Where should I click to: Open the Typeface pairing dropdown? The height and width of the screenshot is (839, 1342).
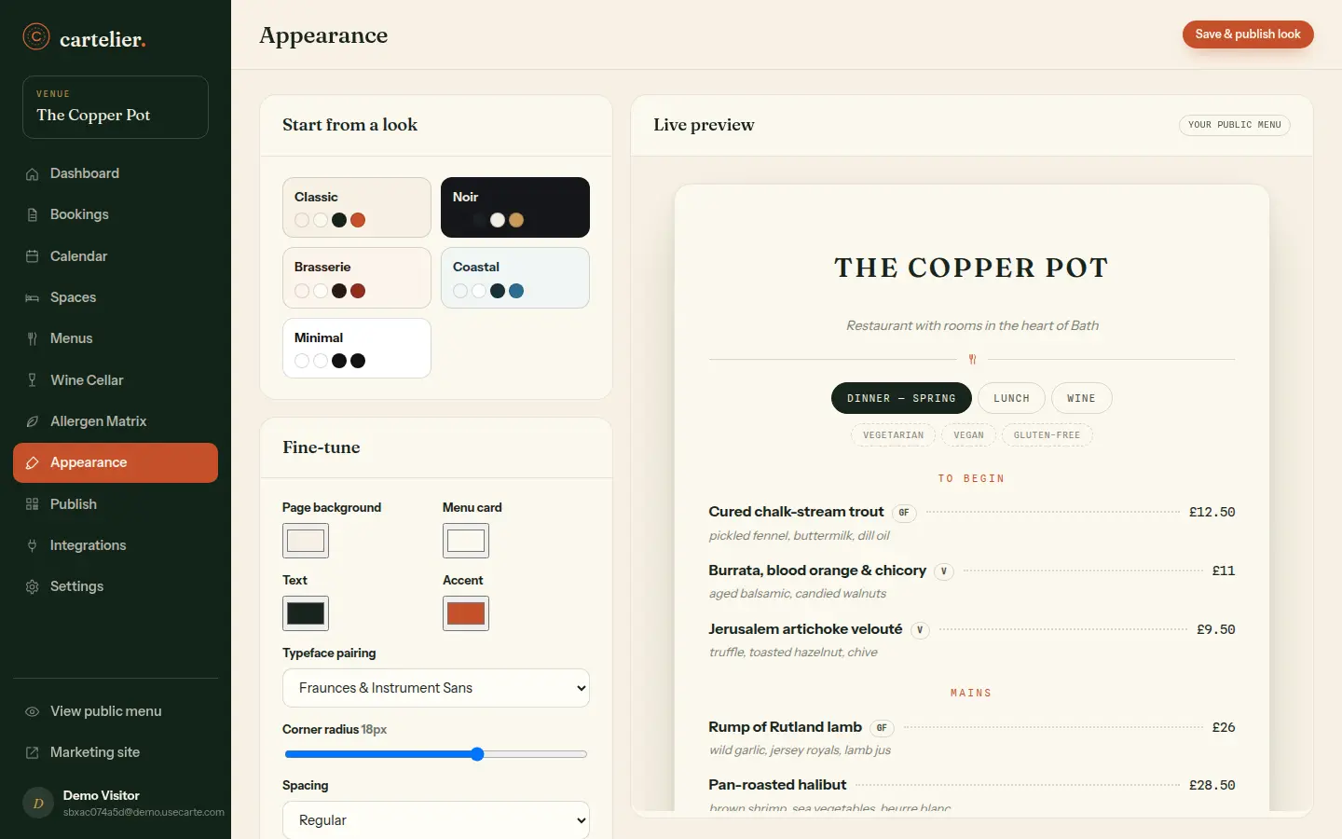pyautogui.click(x=436, y=688)
